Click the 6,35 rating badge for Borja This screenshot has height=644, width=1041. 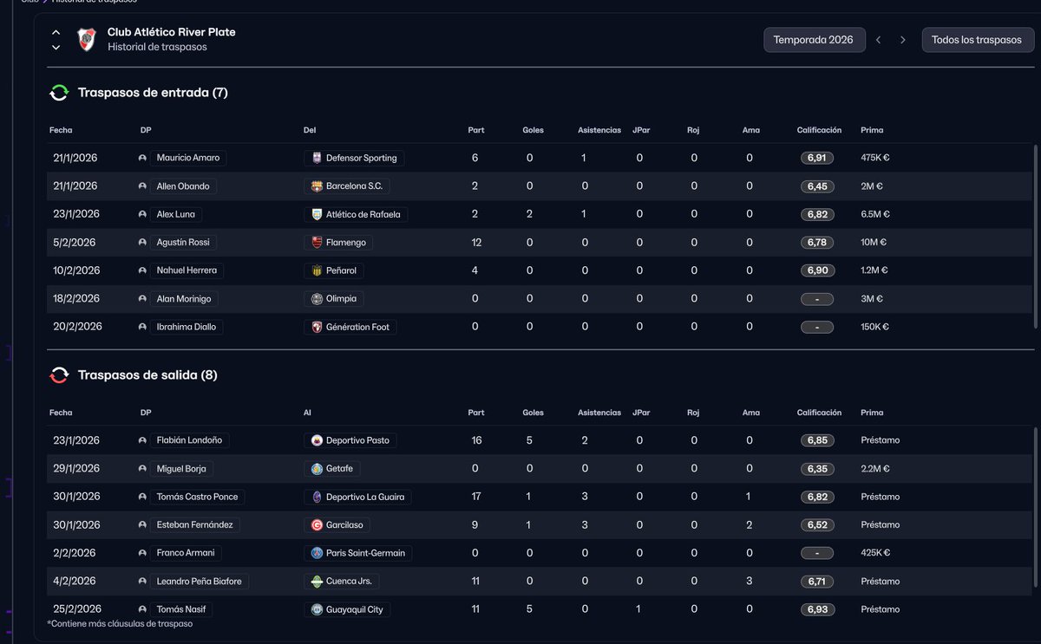pyautogui.click(x=817, y=469)
